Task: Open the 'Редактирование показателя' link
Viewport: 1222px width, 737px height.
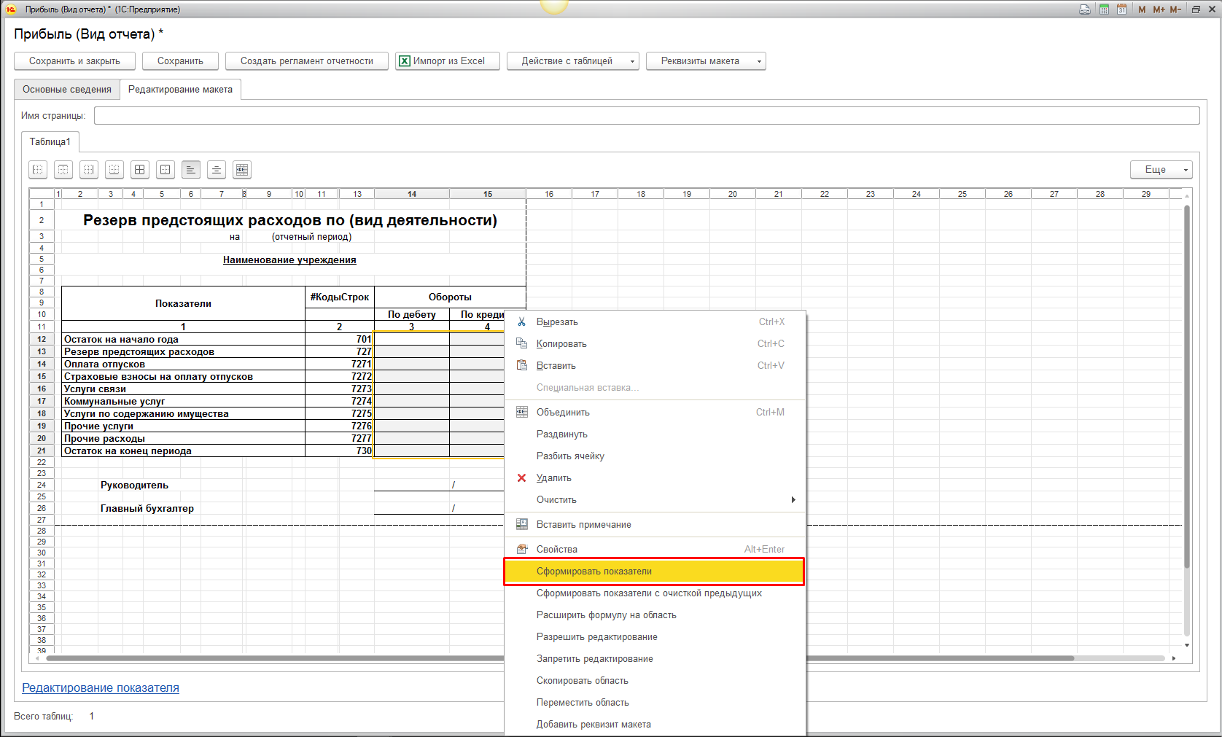Action: click(101, 687)
